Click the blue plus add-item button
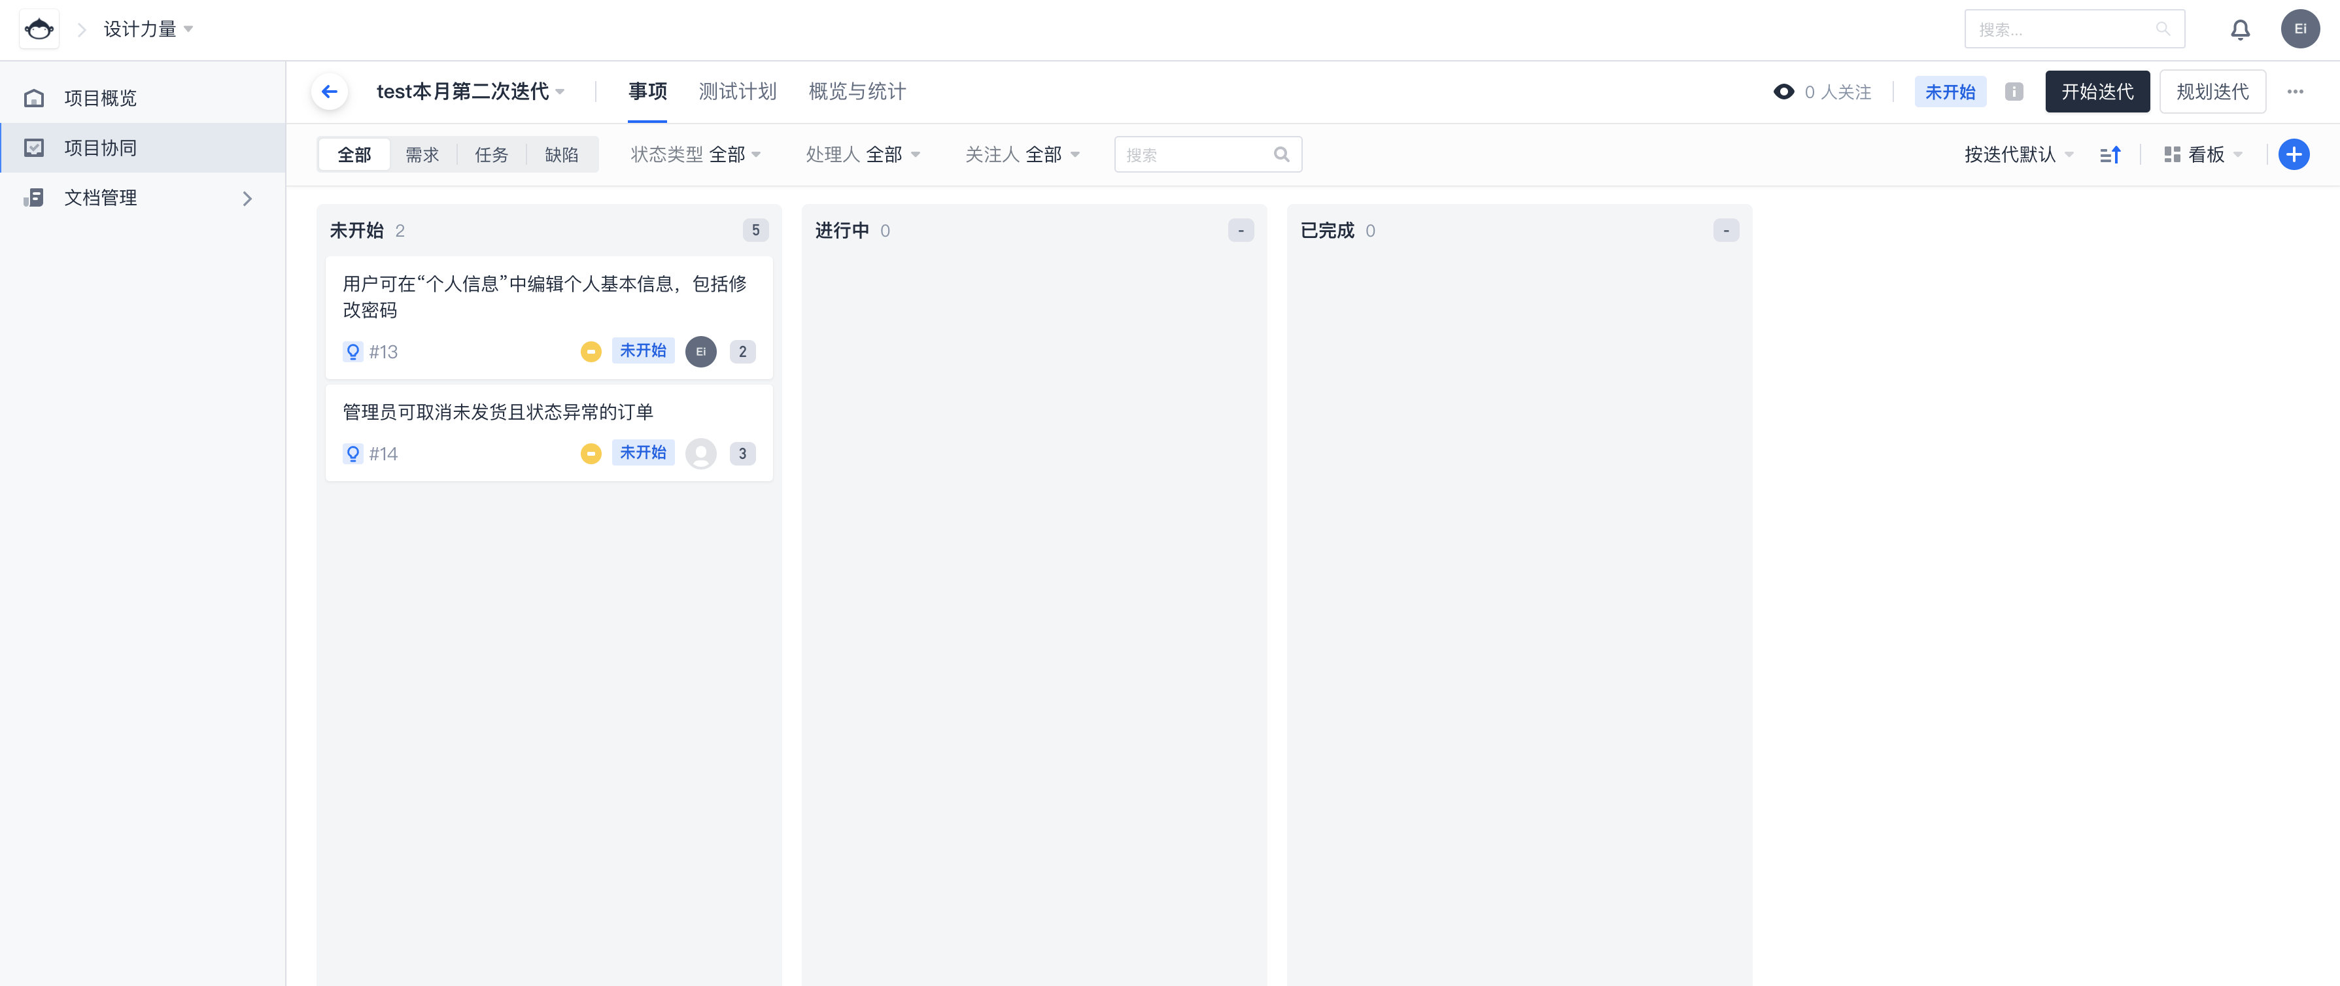2340x986 pixels. coord(2293,154)
